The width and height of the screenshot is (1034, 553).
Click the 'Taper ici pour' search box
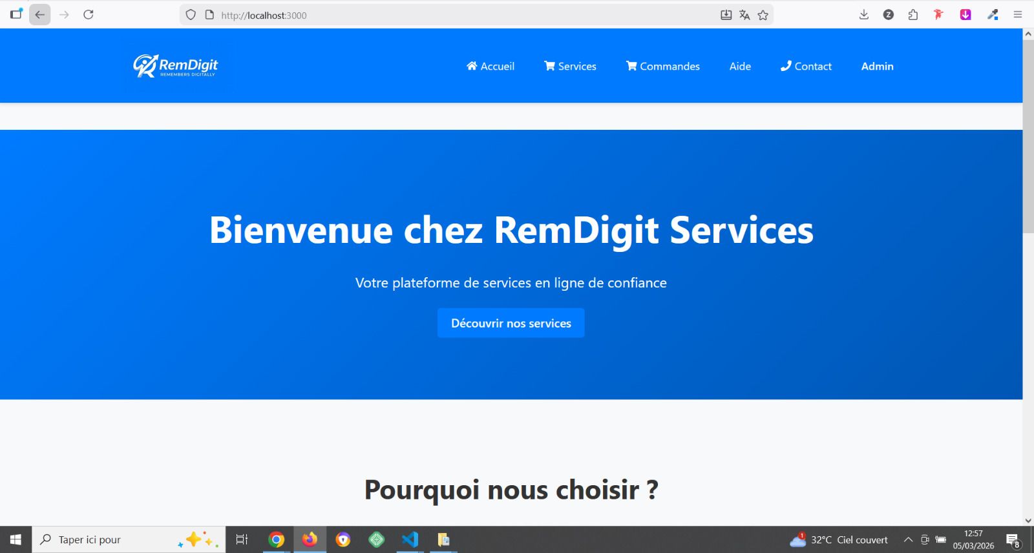point(128,539)
